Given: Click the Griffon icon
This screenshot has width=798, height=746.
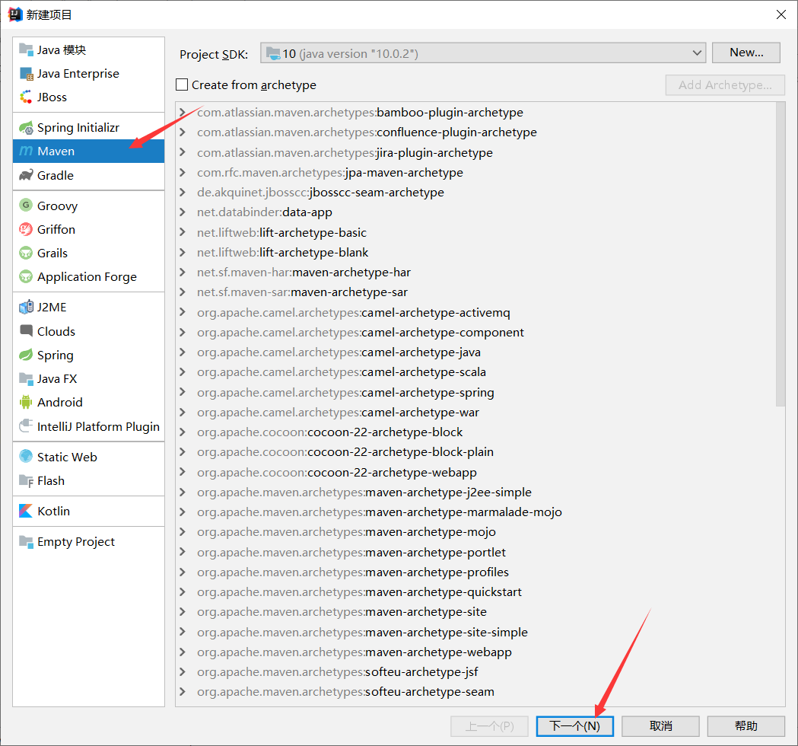Looking at the screenshot, I should pos(26,229).
